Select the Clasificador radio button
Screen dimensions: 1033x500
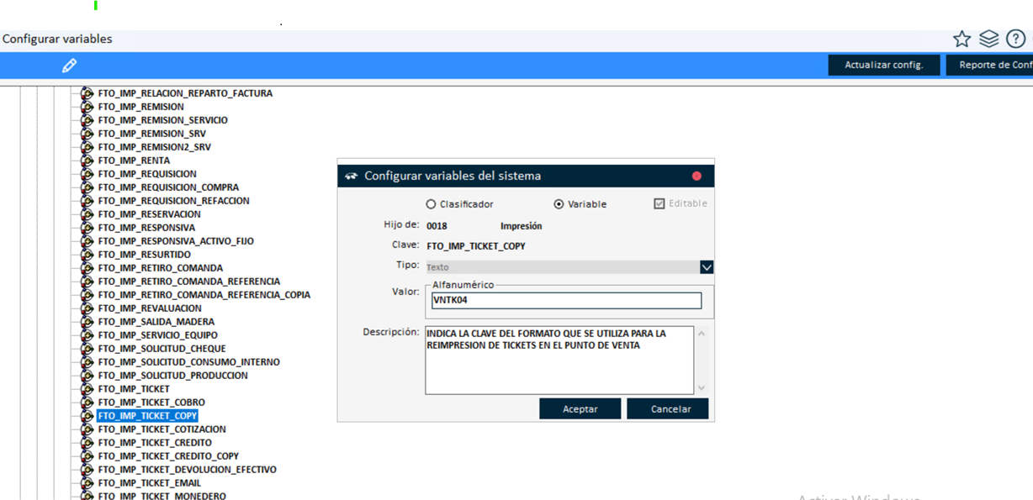[x=432, y=204]
